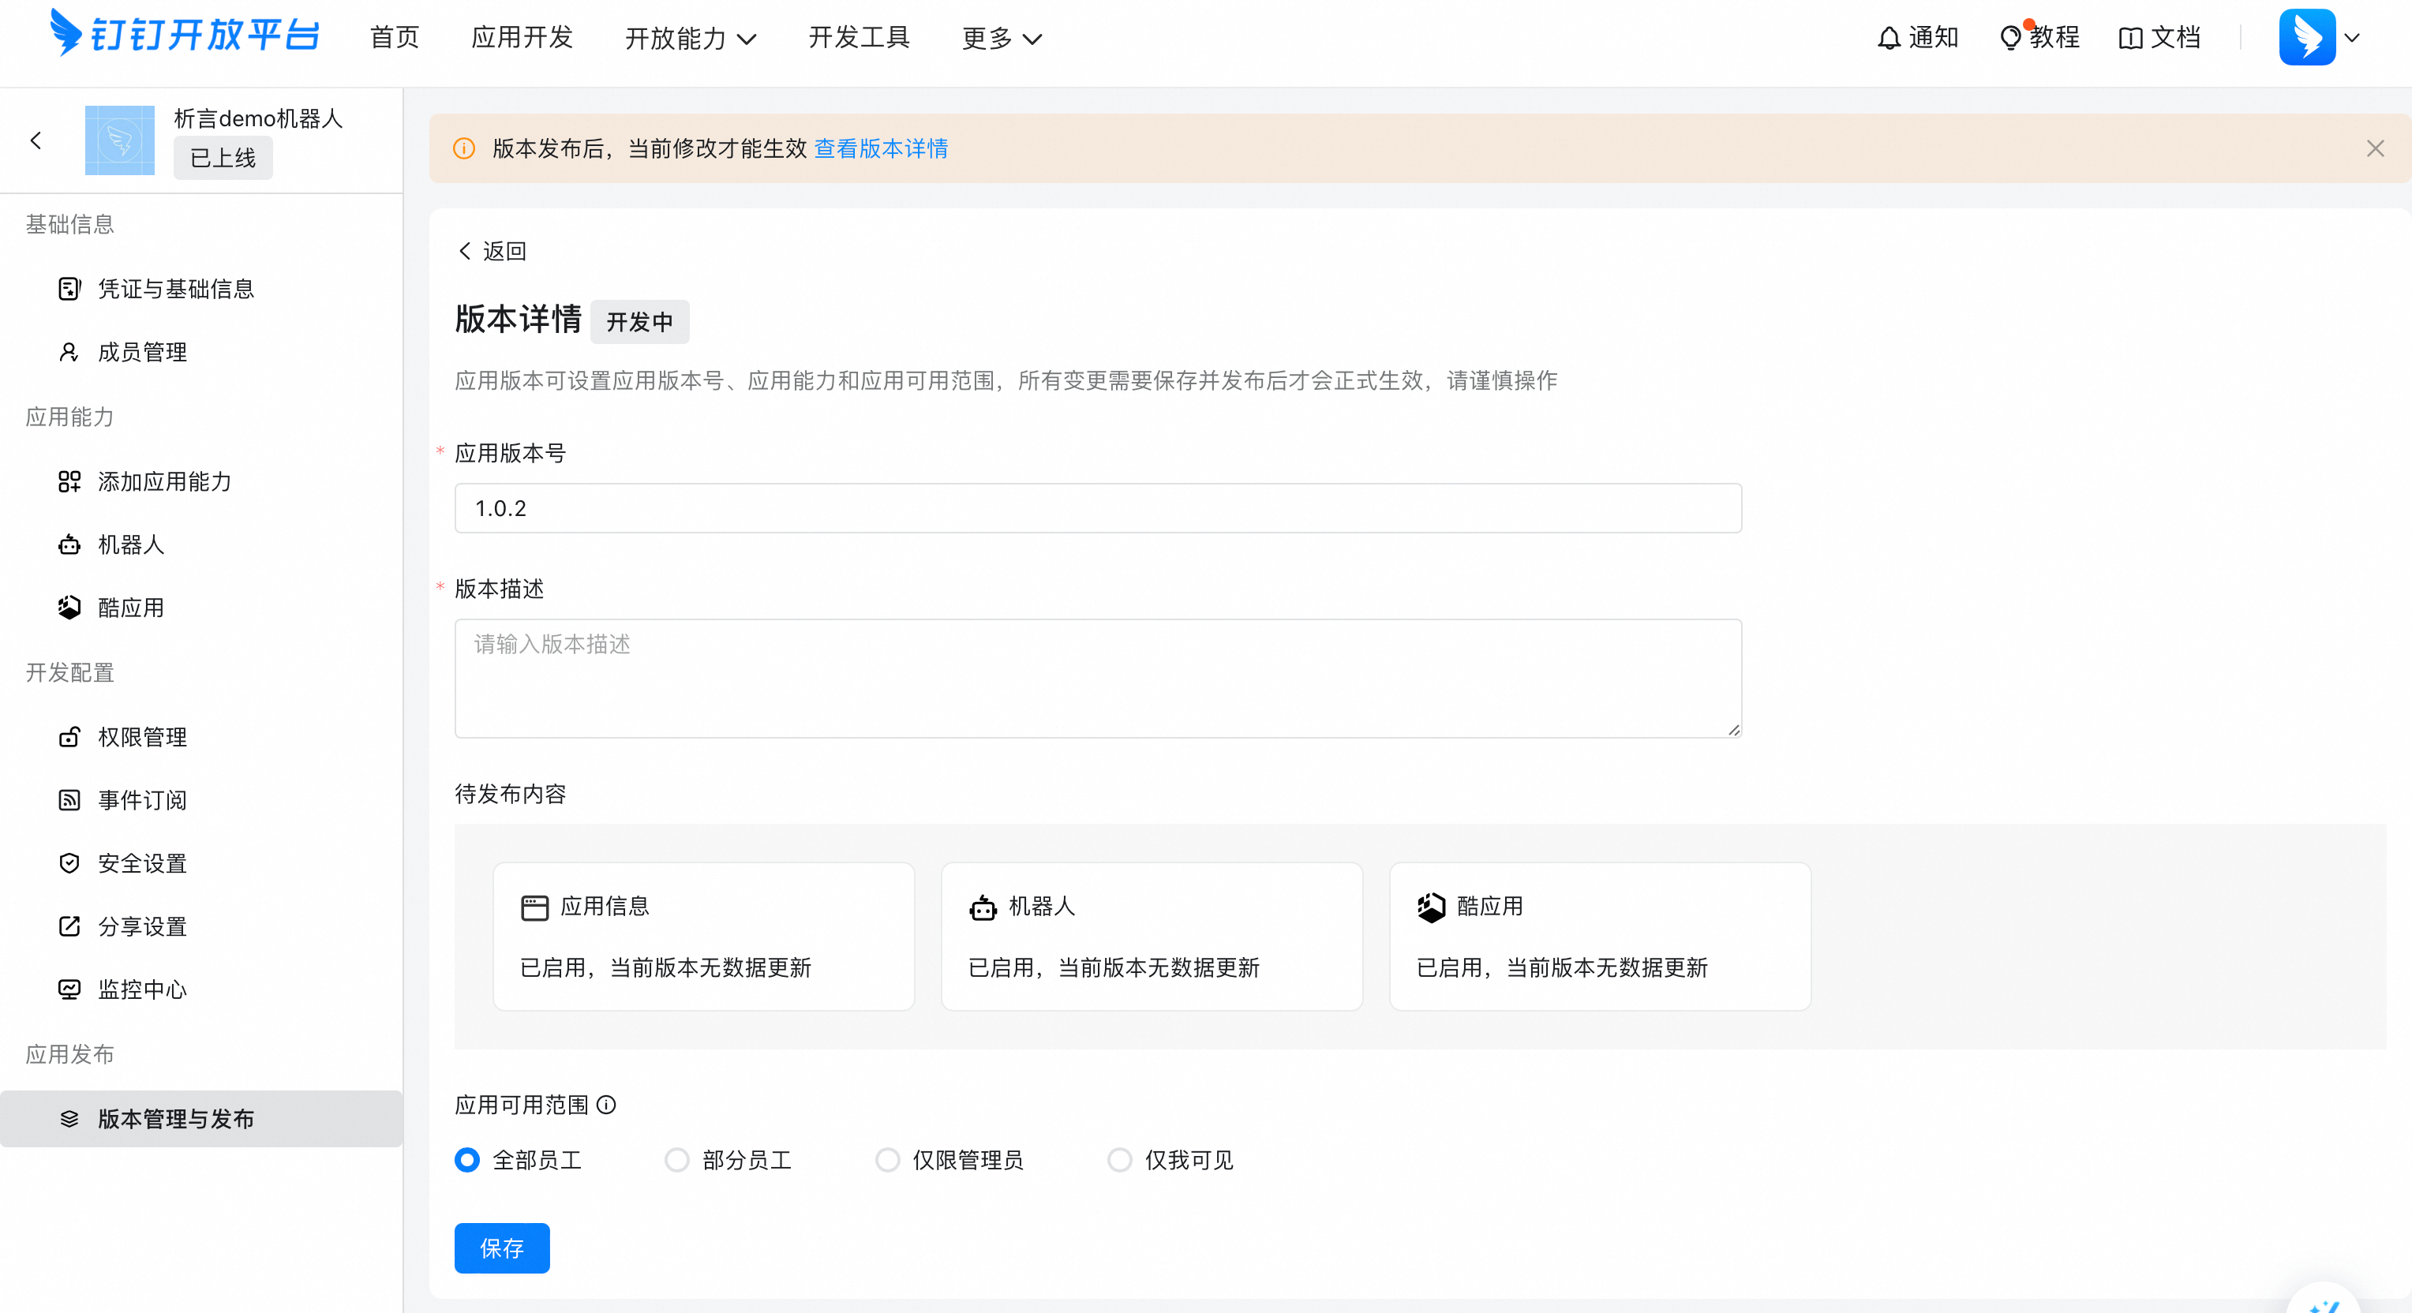Click the 权限管理 lock icon
The image size is (2412, 1313).
click(x=69, y=738)
